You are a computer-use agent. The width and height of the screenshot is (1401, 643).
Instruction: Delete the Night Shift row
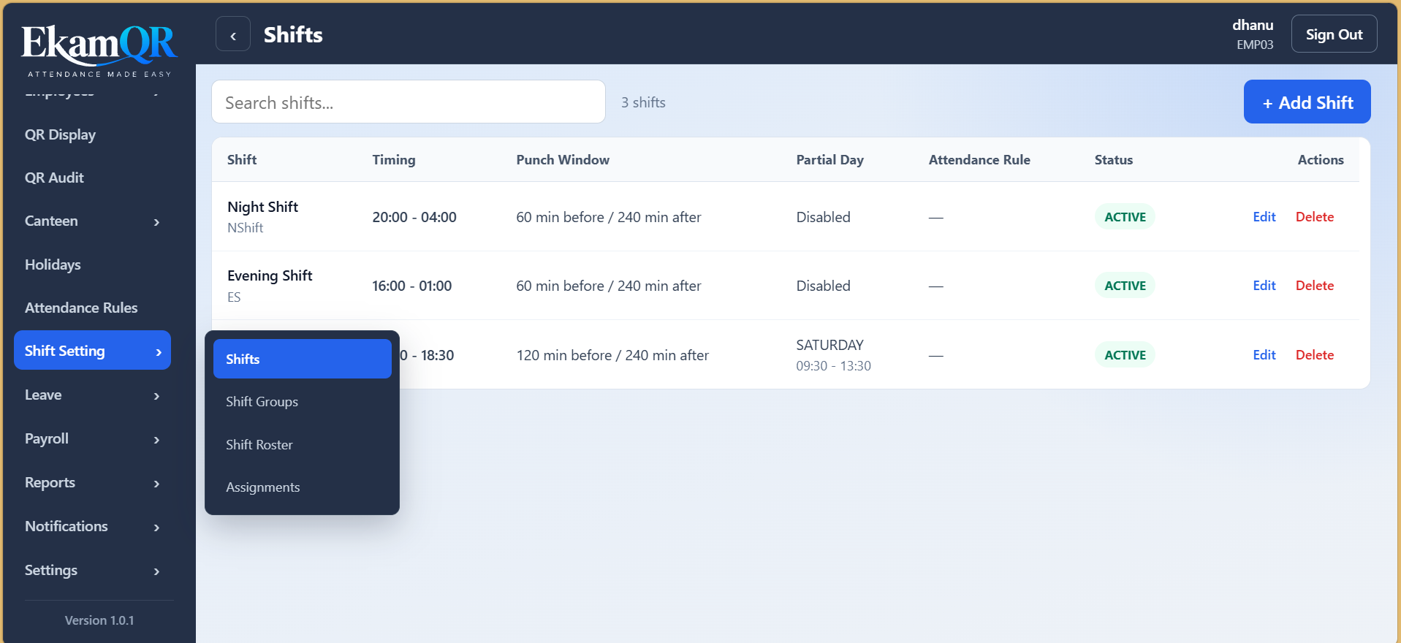tap(1314, 217)
